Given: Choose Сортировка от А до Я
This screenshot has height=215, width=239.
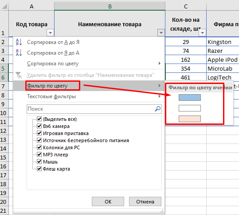Looking at the screenshot, I should click(x=89, y=42).
